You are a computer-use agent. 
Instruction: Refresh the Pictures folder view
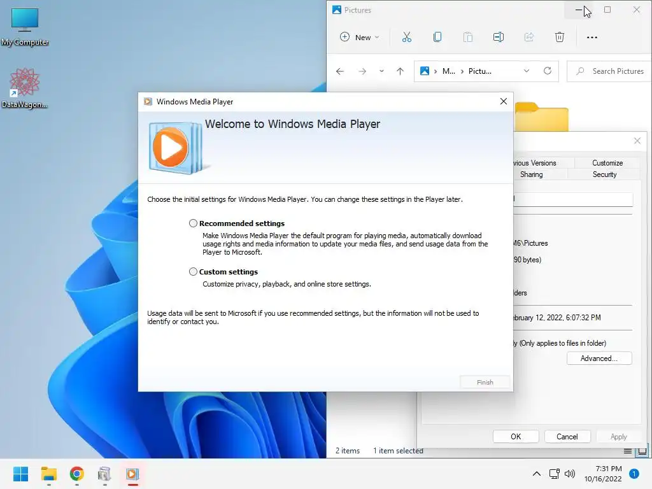tap(548, 71)
